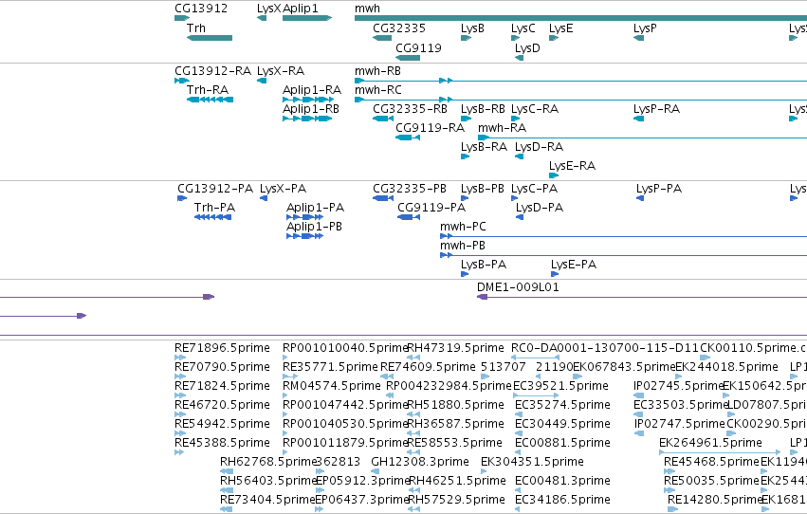807x514 pixels.
Task: Select the mwh-PB protein label
Action: [x=463, y=246]
